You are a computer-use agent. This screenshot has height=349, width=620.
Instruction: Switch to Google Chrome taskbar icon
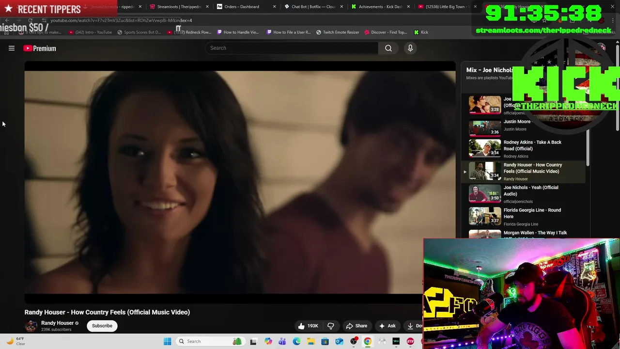click(368, 341)
